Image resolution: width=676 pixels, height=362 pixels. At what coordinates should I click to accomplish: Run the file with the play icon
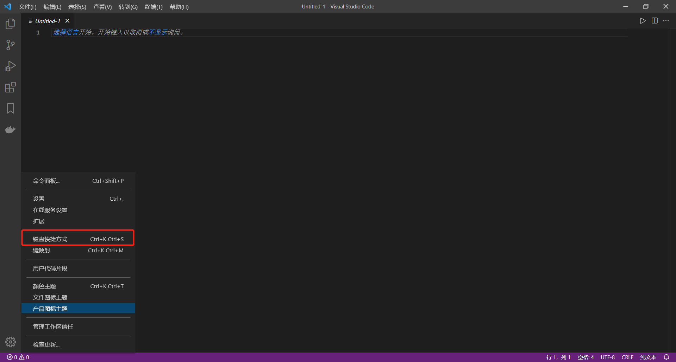643,21
